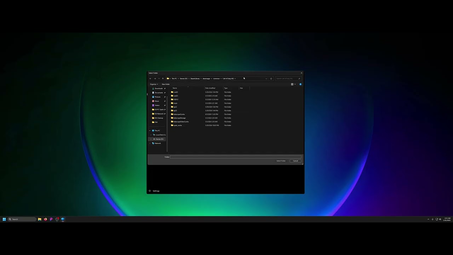This screenshot has width=453, height=255.
Task: Open the recent locations dropdown arrow
Action: point(159,79)
